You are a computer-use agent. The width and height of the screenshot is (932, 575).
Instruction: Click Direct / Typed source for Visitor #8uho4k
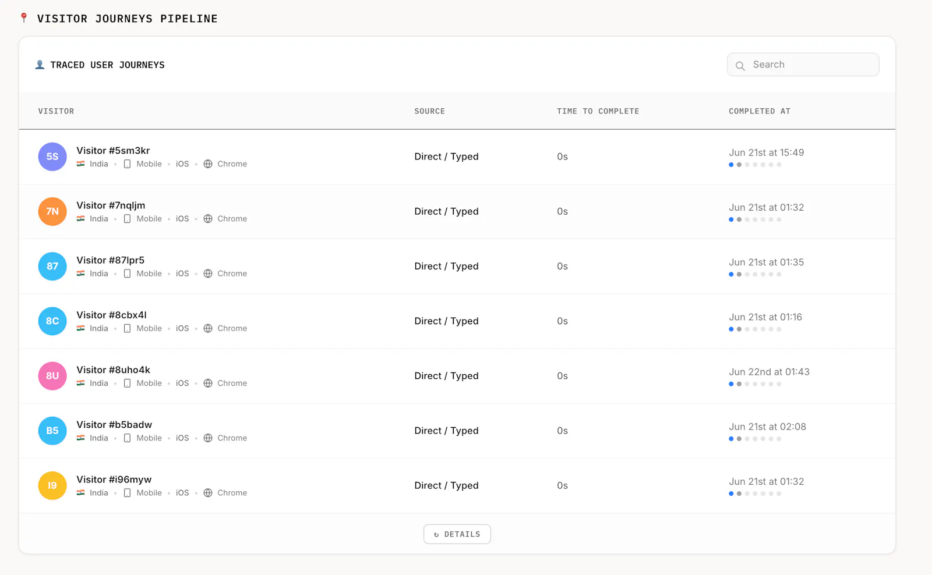click(446, 376)
